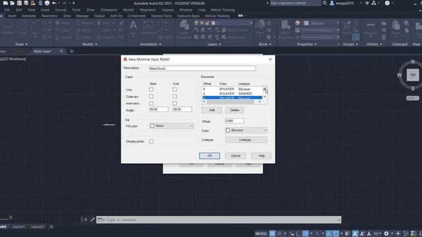Toggle drawing grid display in status bar
The width and height of the screenshot is (422, 237).
click(x=272, y=234)
